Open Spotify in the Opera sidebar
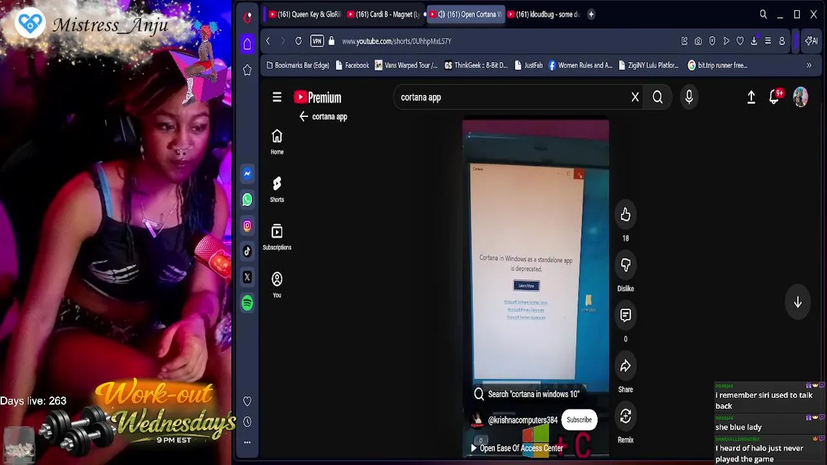 (x=247, y=303)
